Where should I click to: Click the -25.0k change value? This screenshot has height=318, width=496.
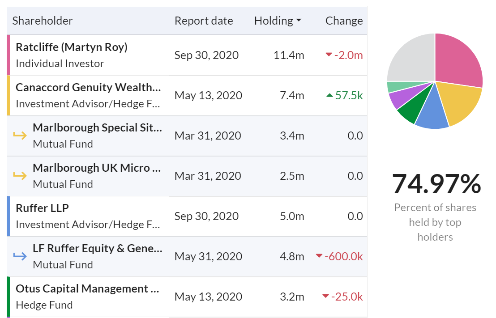coord(347,297)
